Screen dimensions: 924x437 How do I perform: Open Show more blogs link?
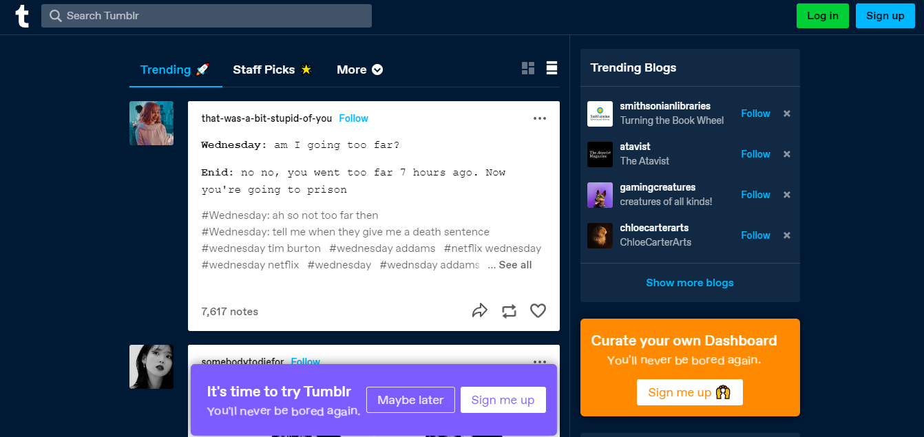pyautogui.click(x=690, y=283)
